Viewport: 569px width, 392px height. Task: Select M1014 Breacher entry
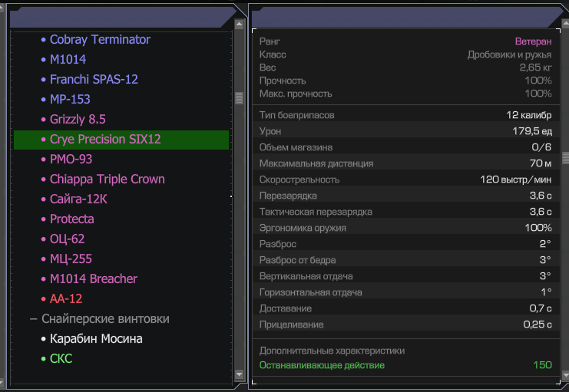[x=93, y=279]
